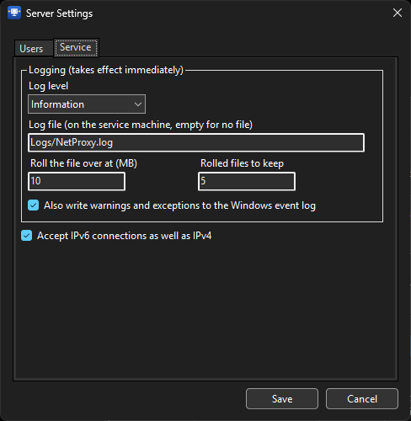Click the 'Roll the file over at (MB)' label
Viewport: 411px width, 421px height.
[x=83, y=163]
